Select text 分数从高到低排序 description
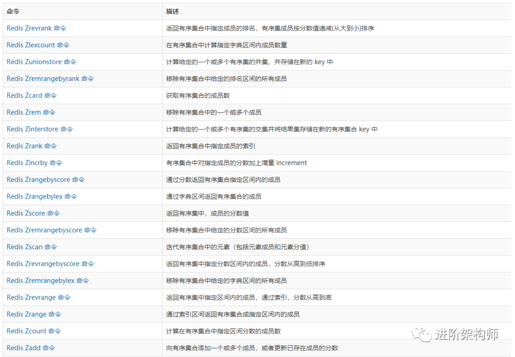Viewport: 515px width, 357px height. pyautogui.click(x=246, y=263)
